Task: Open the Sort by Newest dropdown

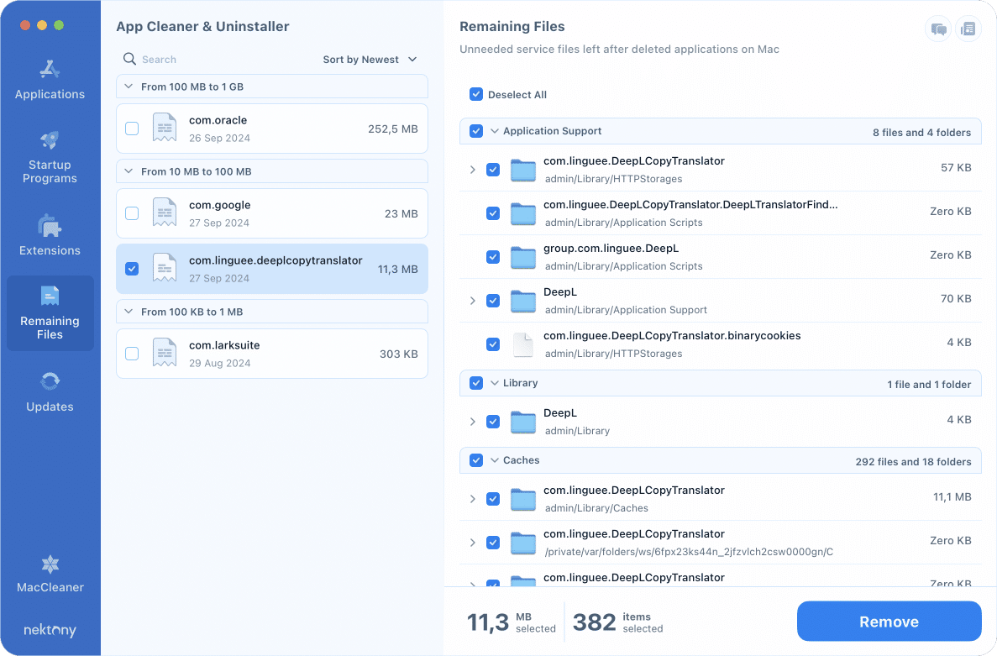Action: click(x=370, y=59)
